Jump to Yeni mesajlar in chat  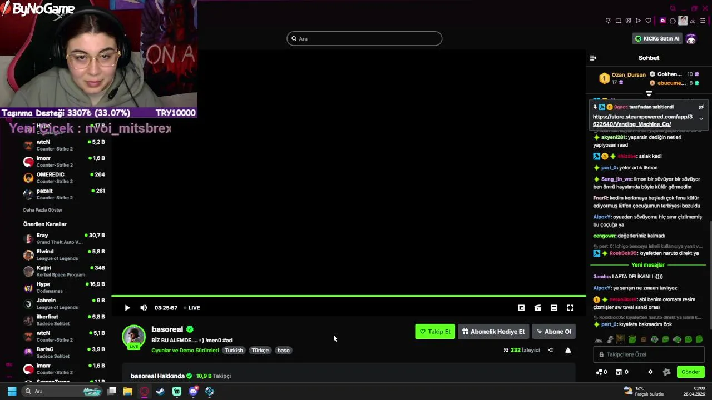[648, 265]
